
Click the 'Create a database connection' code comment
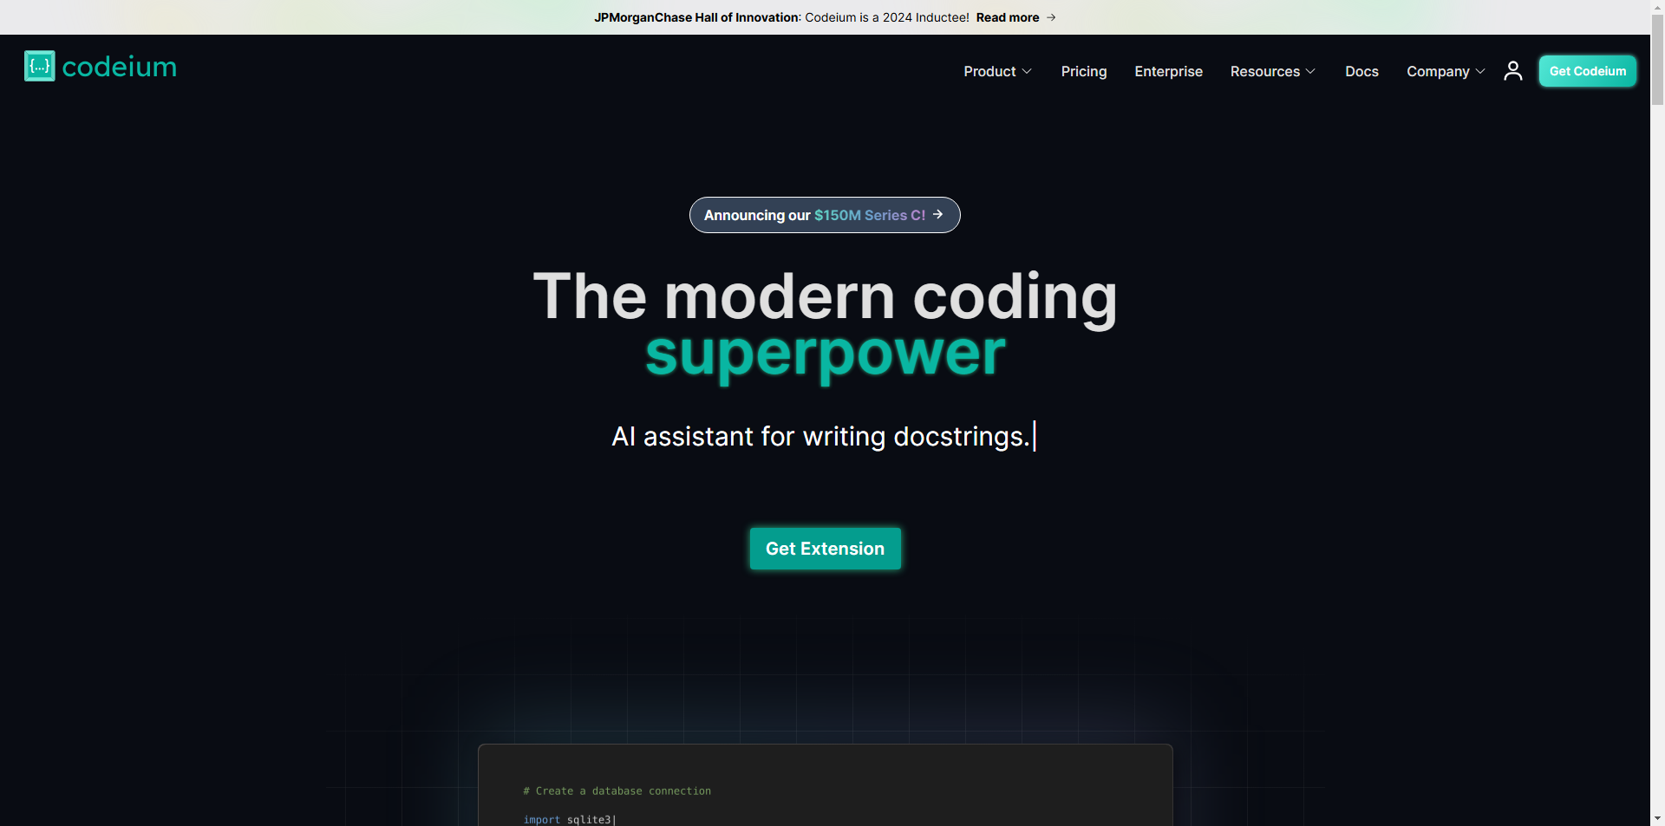coord(617,790)
